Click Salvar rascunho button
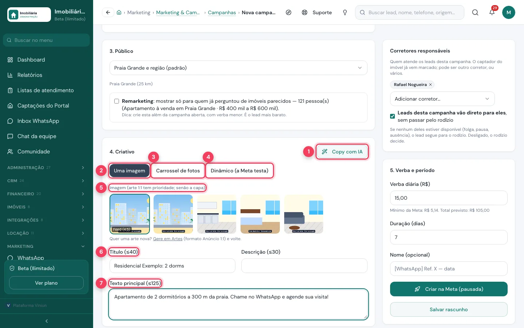 tap(449, 309)
